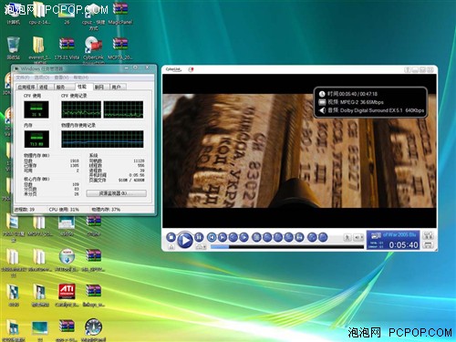Open the red ATI Catalyst desktop icon
Screen dimensions: 456x342
click(x=67, y=295)
